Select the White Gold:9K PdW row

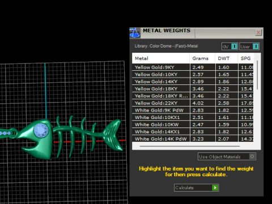193,110
